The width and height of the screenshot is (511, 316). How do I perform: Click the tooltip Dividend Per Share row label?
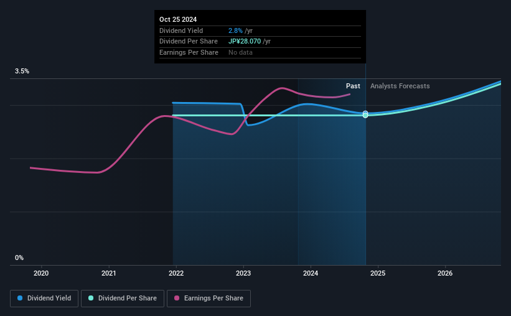189,42
